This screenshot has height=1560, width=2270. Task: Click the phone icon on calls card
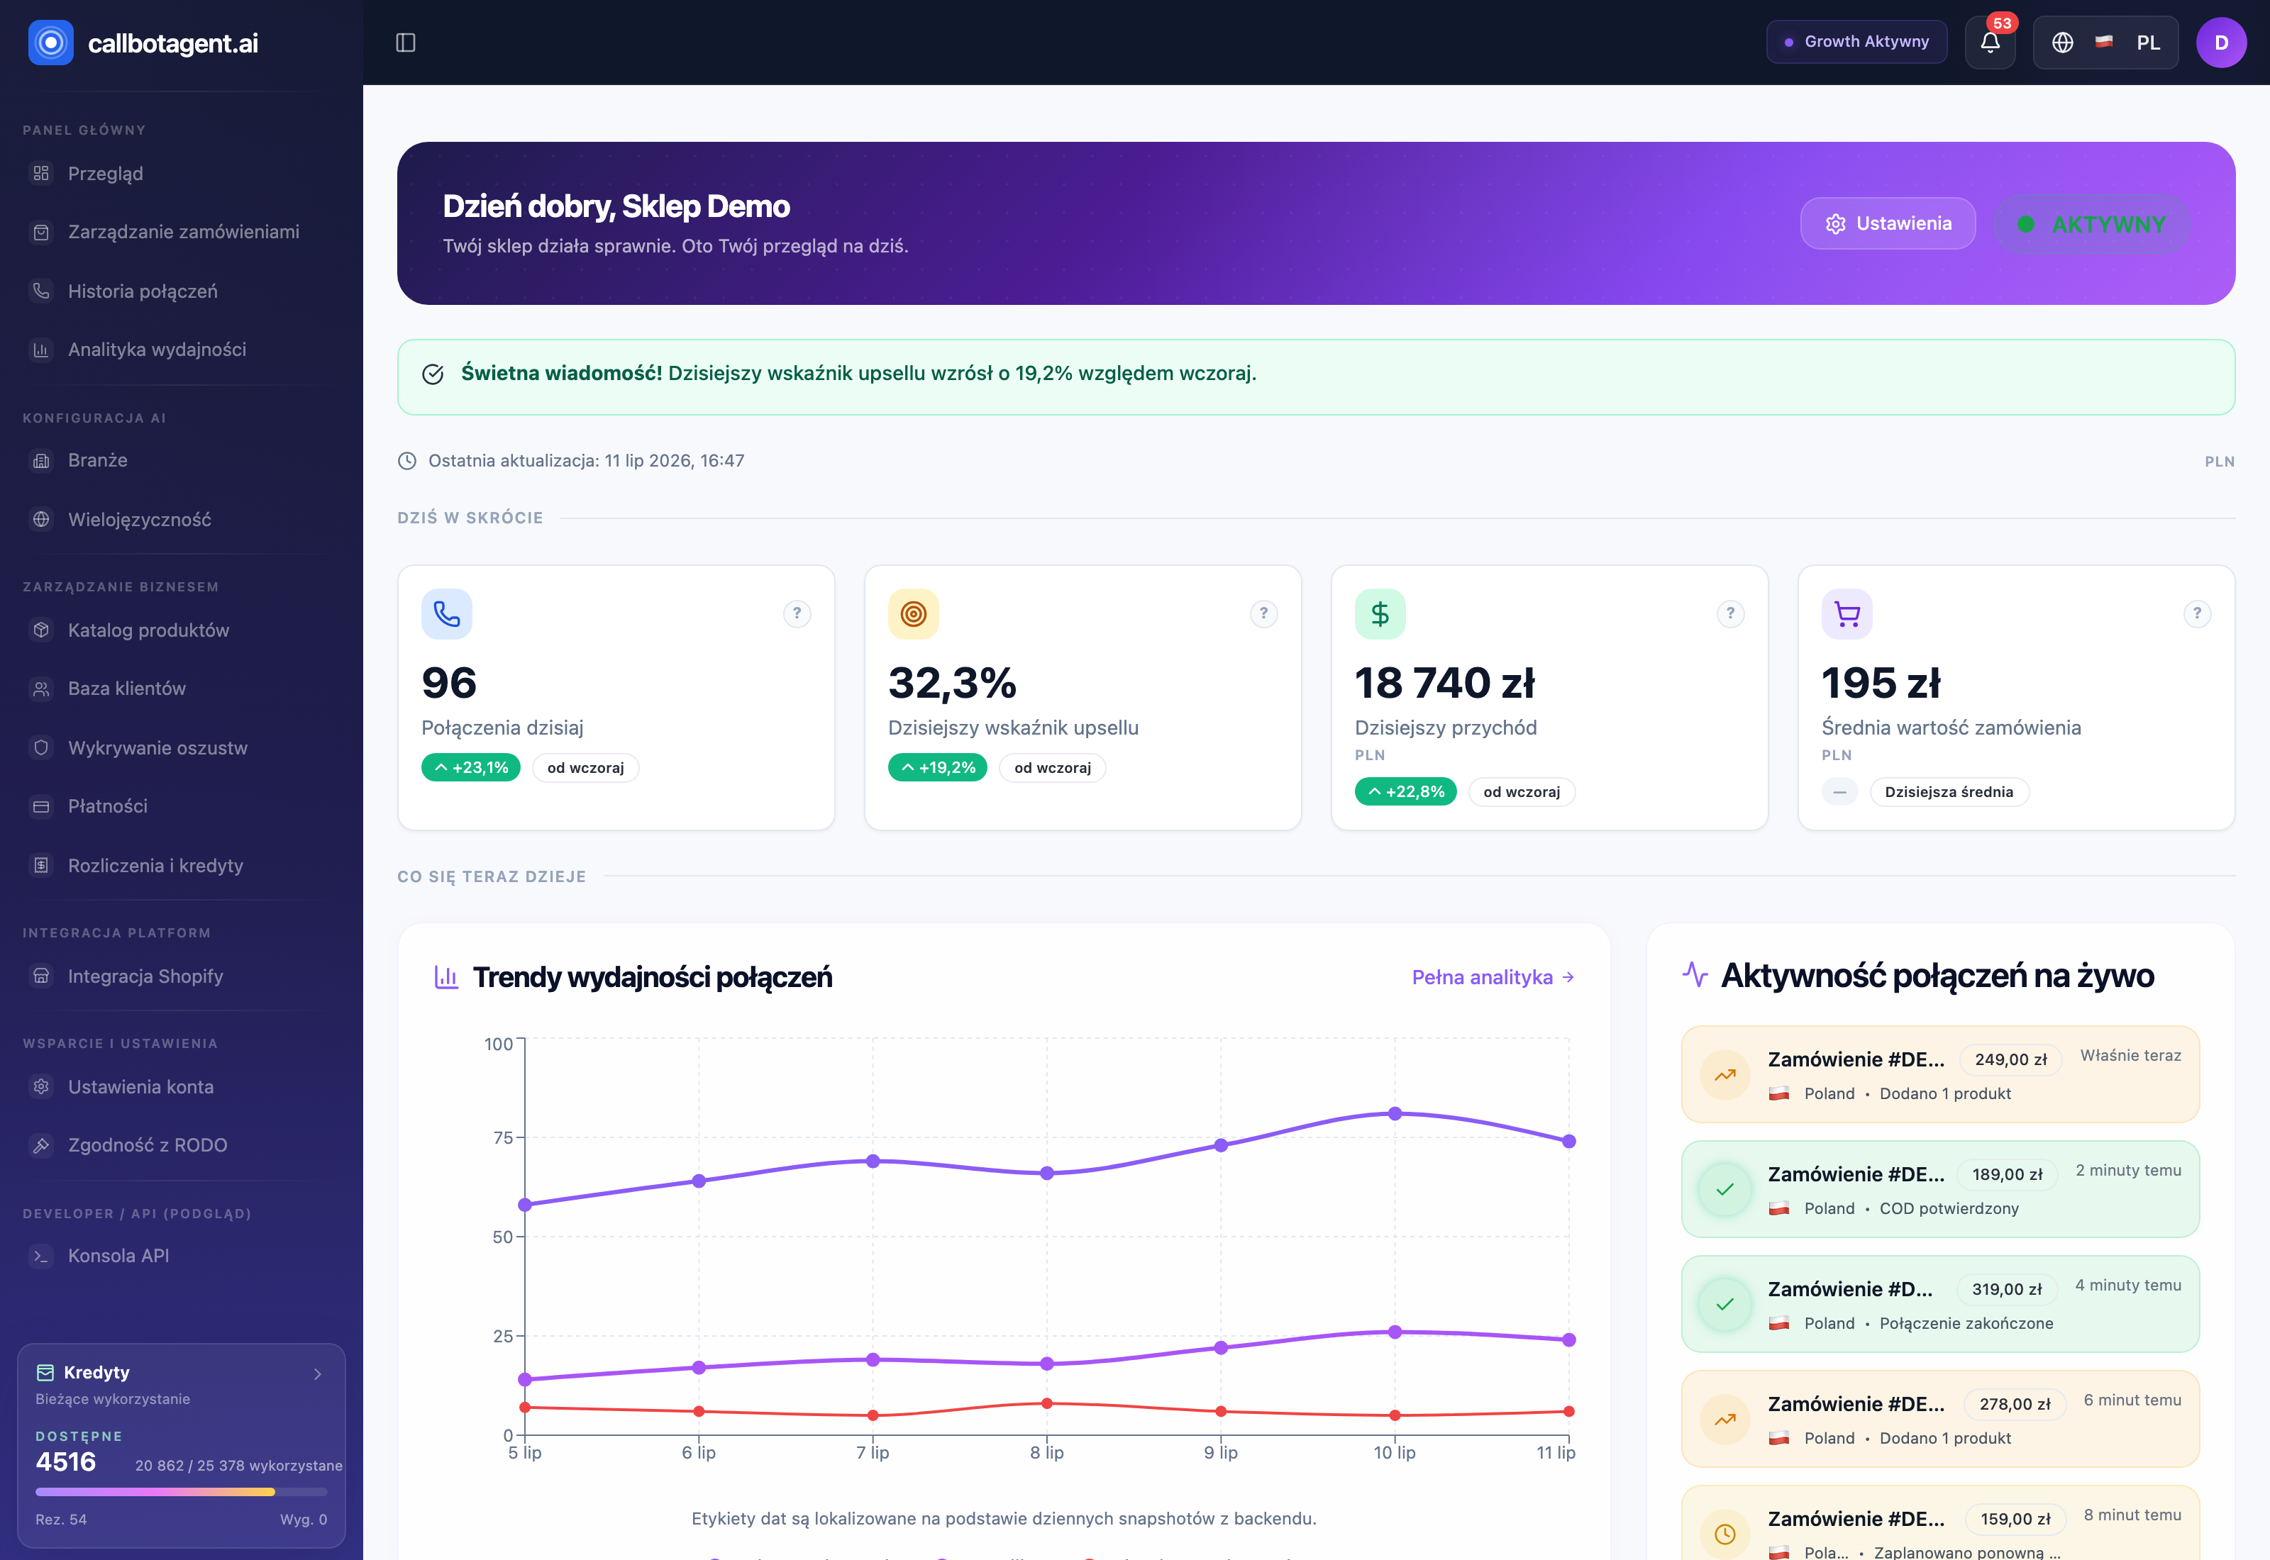point(447,614)
